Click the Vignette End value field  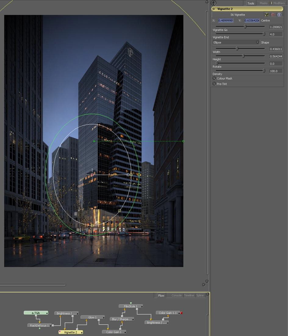[276, 35]
